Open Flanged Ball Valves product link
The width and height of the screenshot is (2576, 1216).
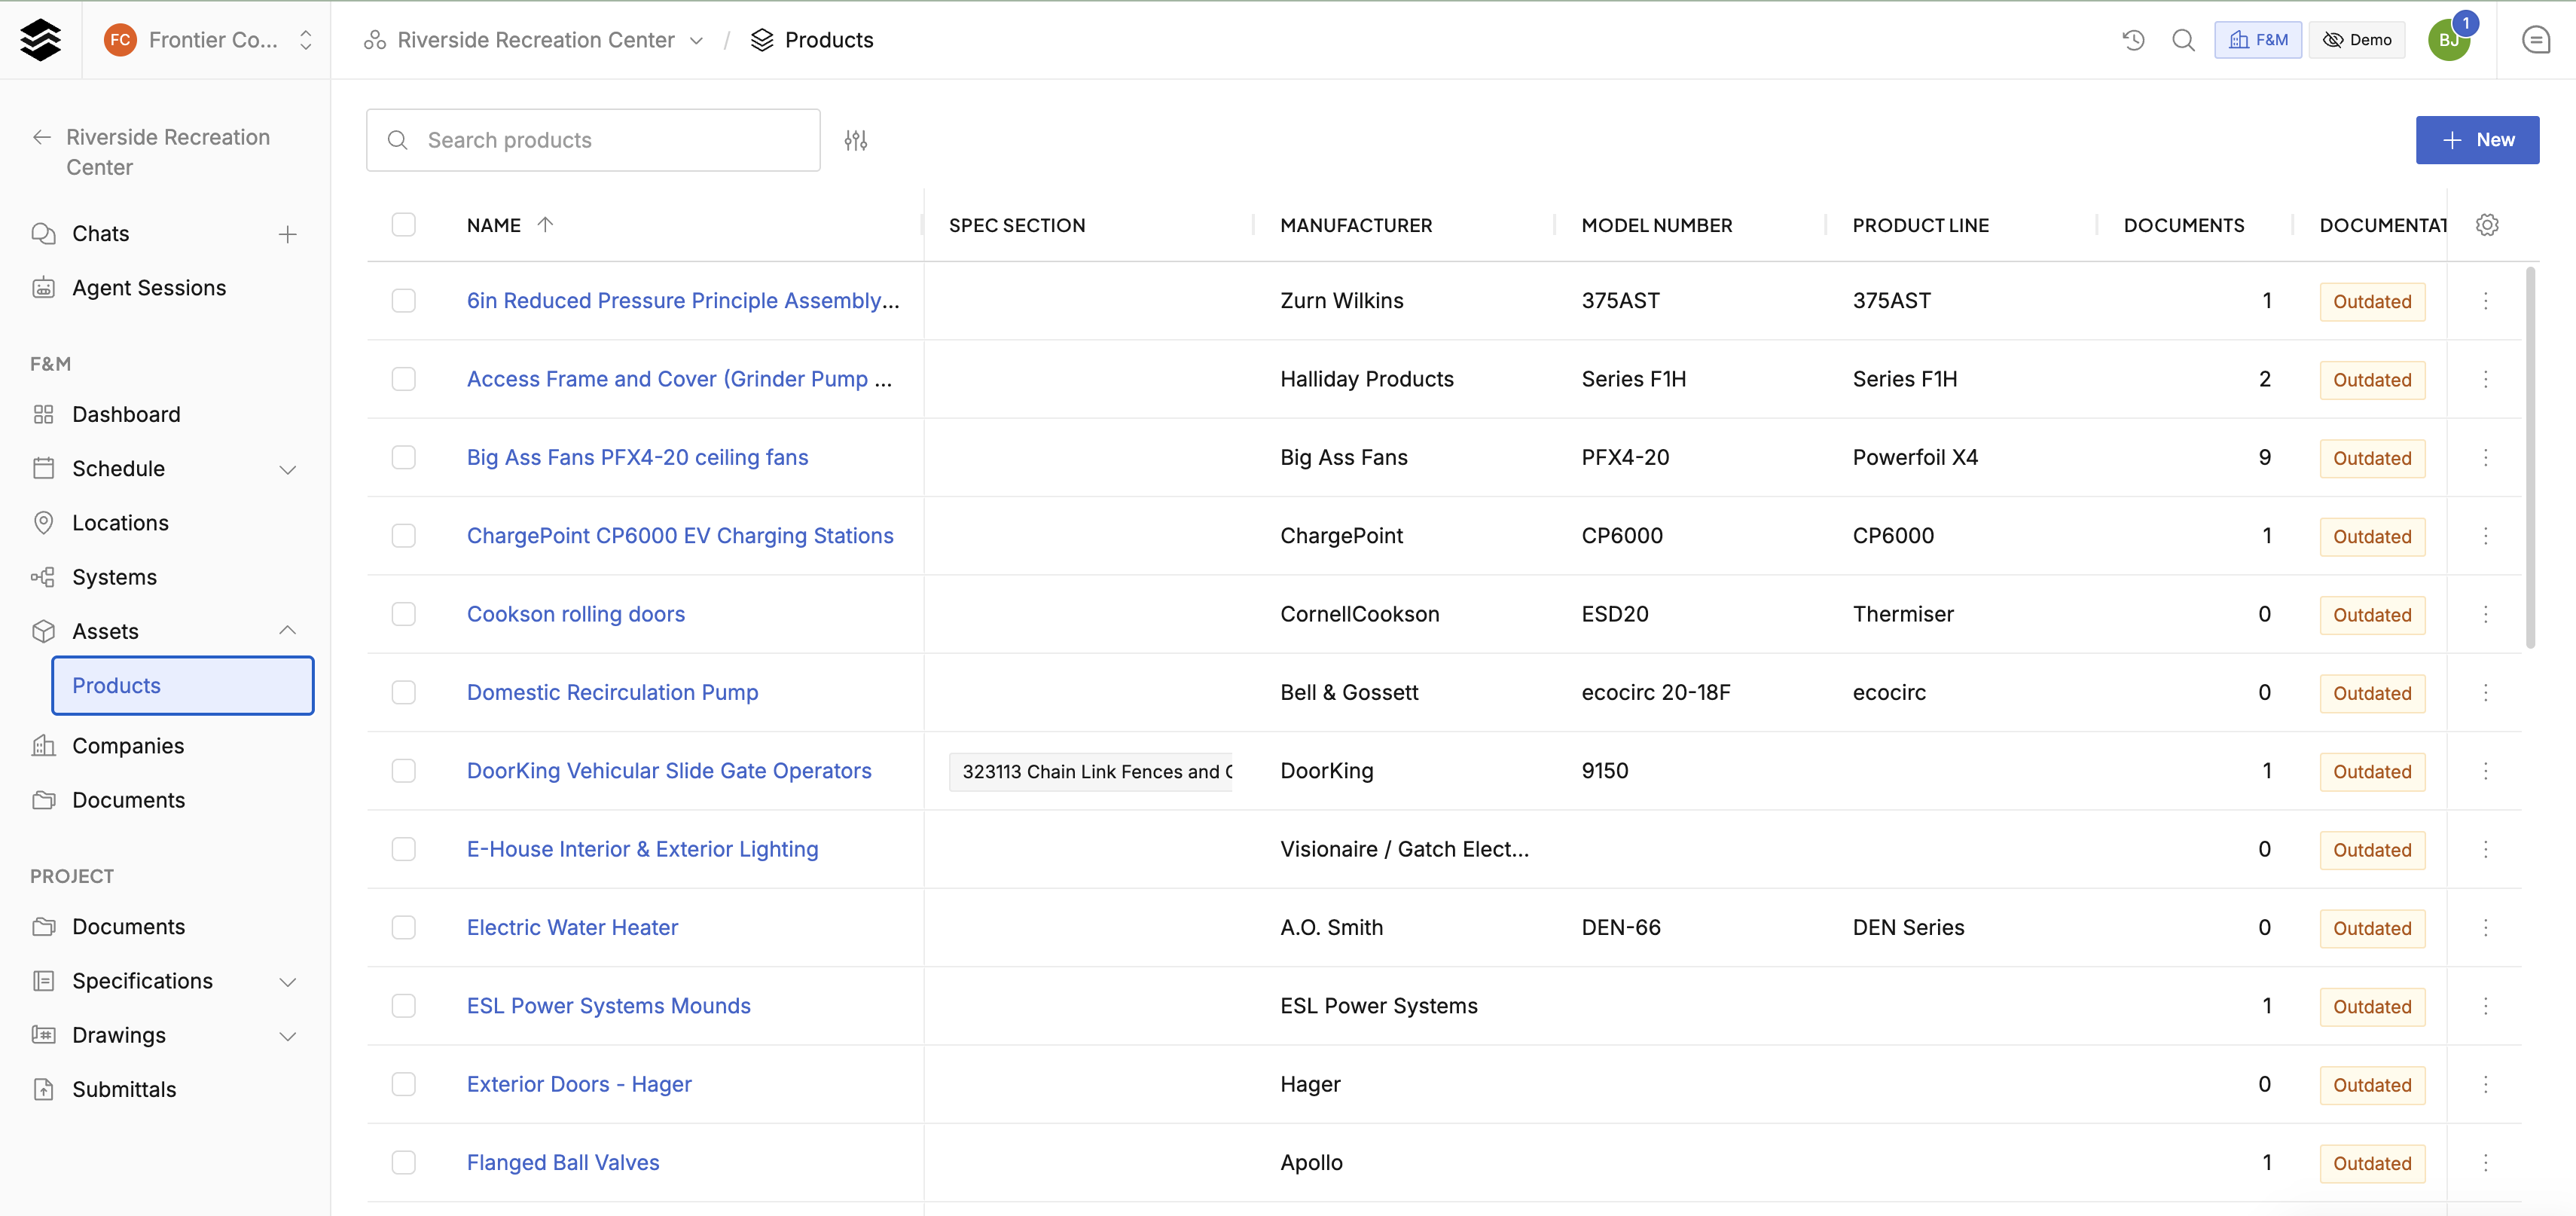coord(563,1163)
